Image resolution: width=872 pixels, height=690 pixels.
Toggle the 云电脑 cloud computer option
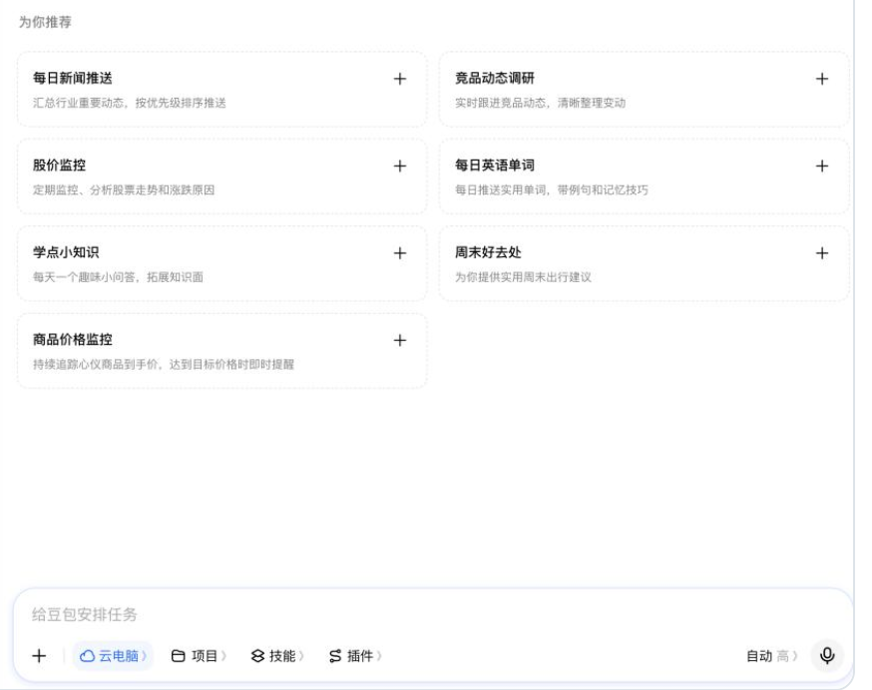[114, 656]
